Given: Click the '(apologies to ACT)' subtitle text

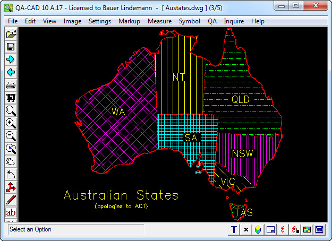Looking at the screenshot, I should pos(121,206).
